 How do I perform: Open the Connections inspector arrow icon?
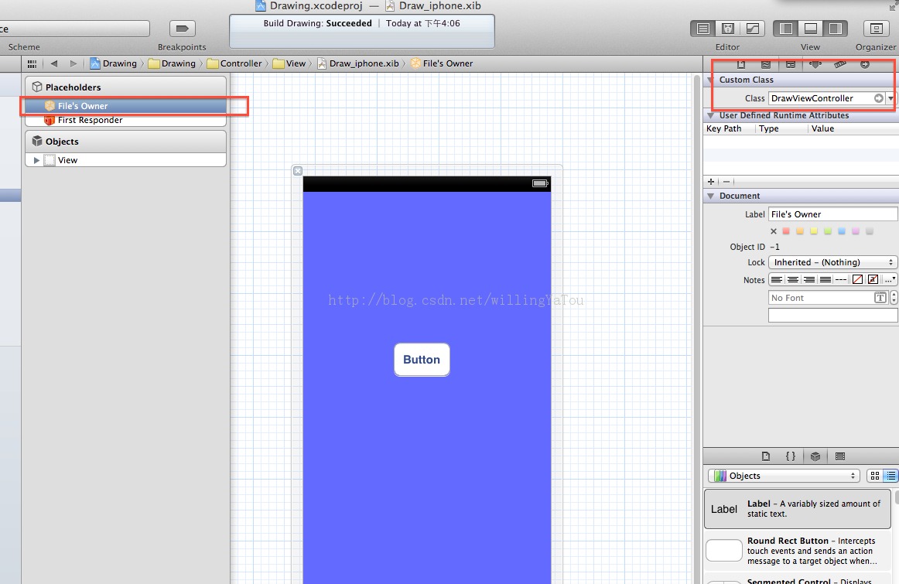point(865,64)
